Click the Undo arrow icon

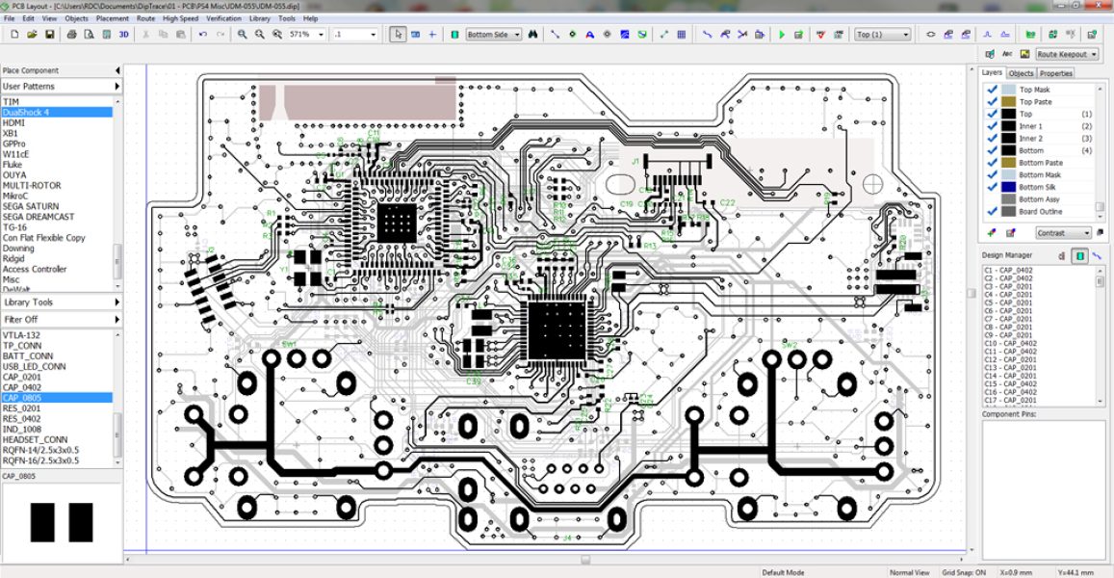click(202, 35)
